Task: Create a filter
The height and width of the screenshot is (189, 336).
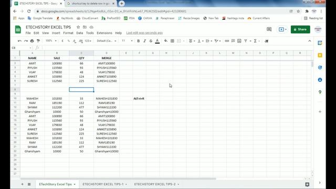Action: click(x=246, y=41)
